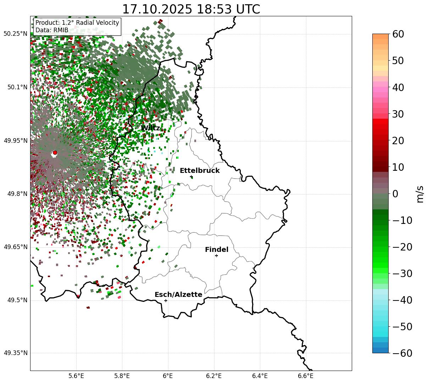Click the red radar location marker
428x383 pixels.
[x=55, y=153]
